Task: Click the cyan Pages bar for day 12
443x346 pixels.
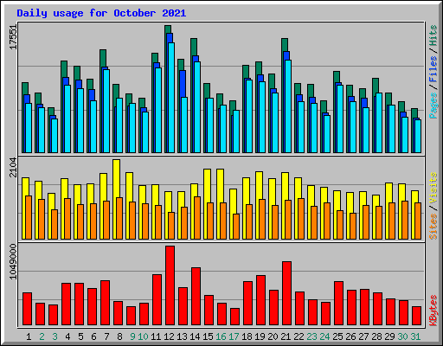Action: click(171, 98)
